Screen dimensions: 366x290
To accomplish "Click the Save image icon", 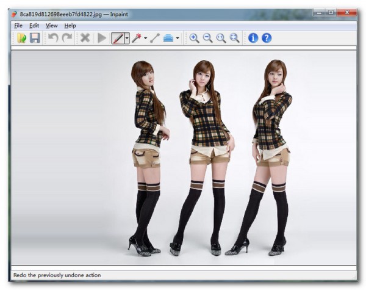I will [x=35, y=38].
